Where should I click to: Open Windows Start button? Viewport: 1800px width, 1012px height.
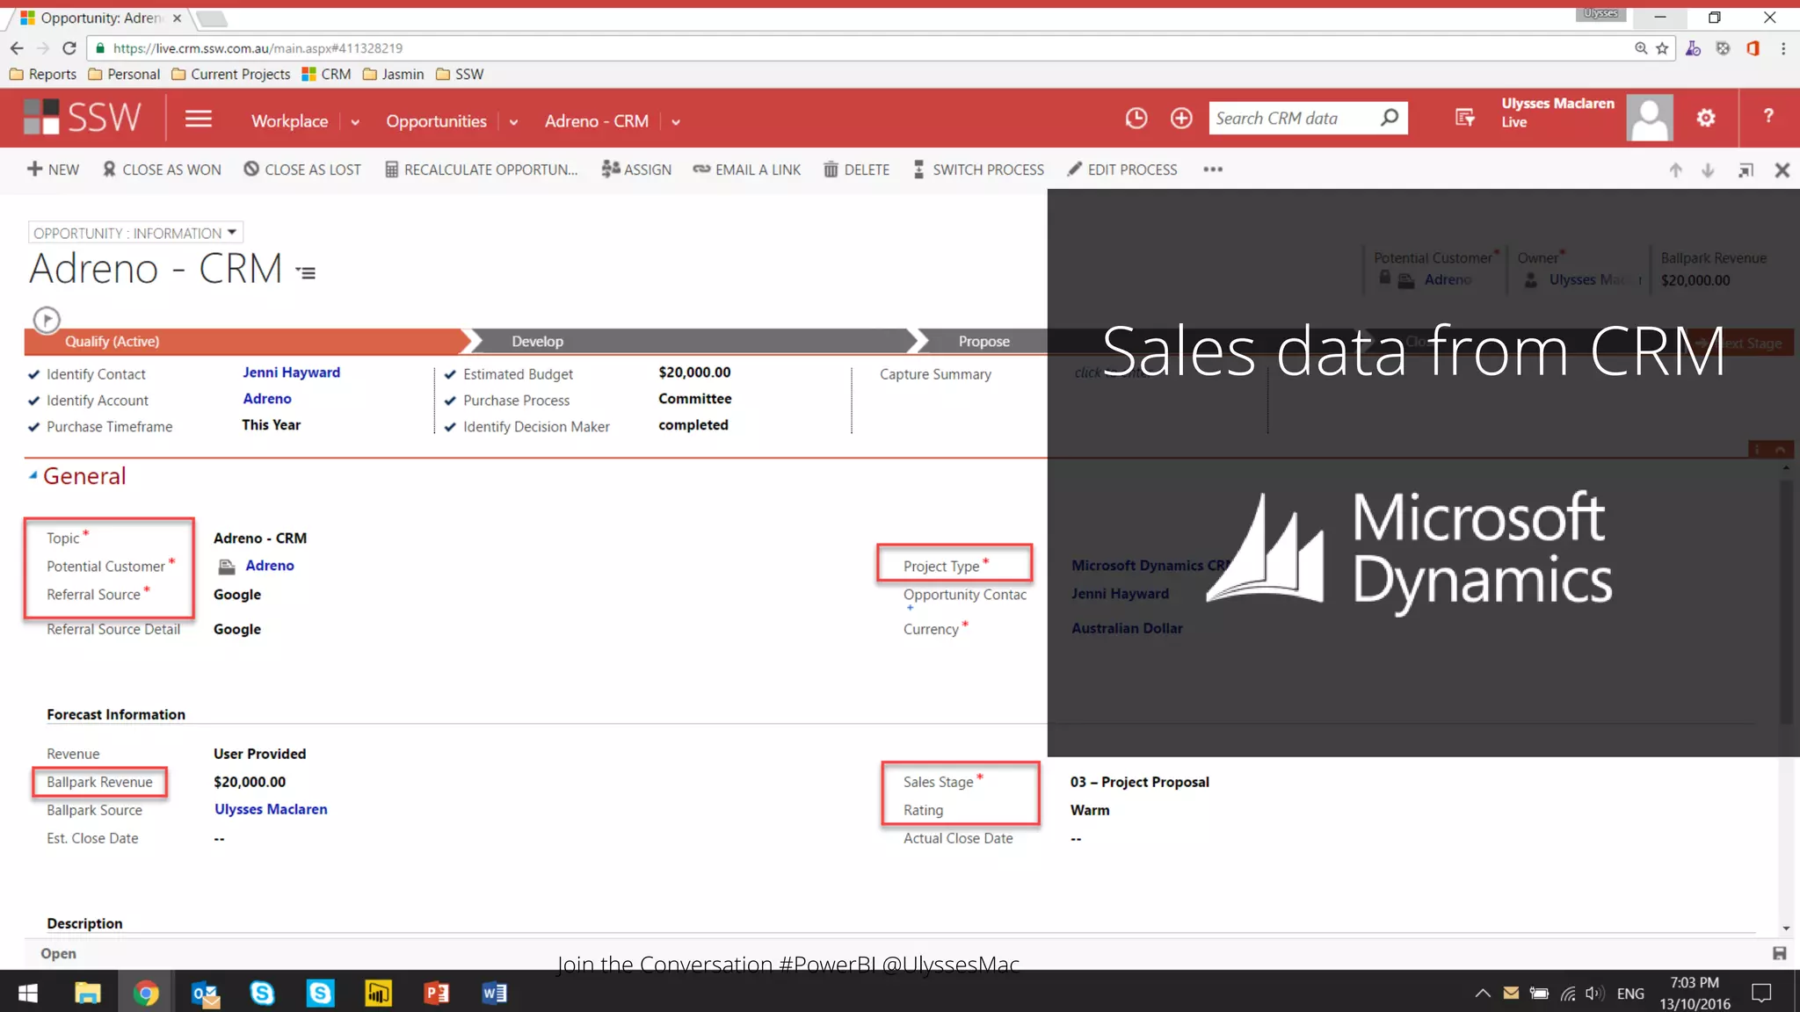coord(28,994)
